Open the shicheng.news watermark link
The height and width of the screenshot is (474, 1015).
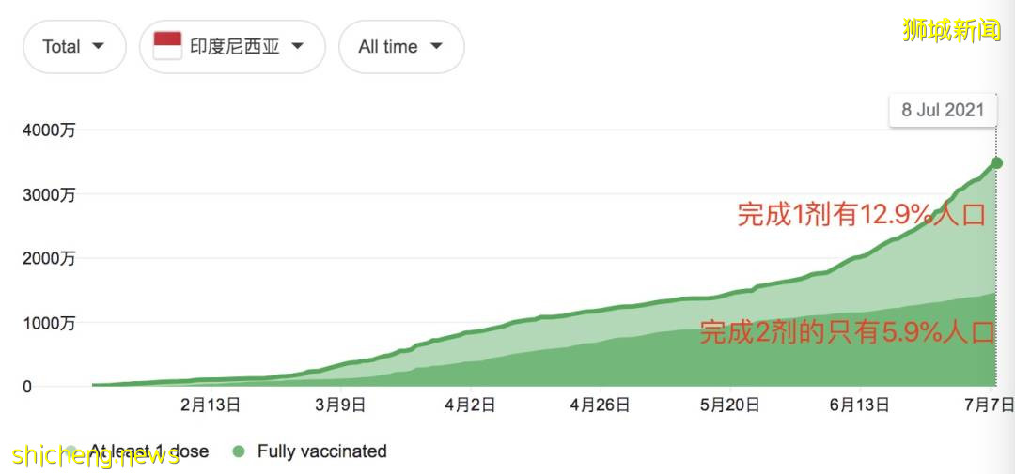click(96, 457)
